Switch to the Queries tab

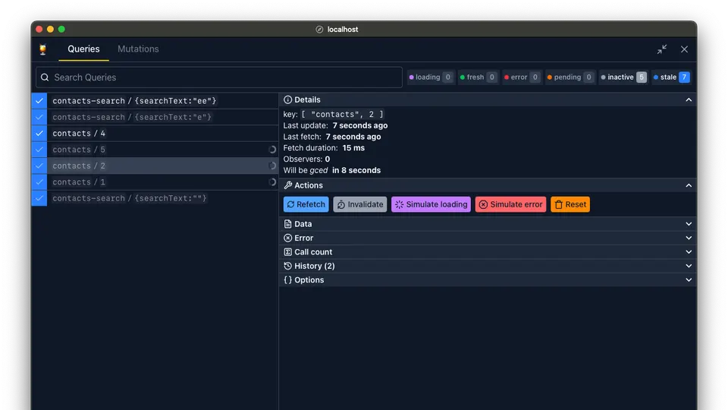[83, 49]
